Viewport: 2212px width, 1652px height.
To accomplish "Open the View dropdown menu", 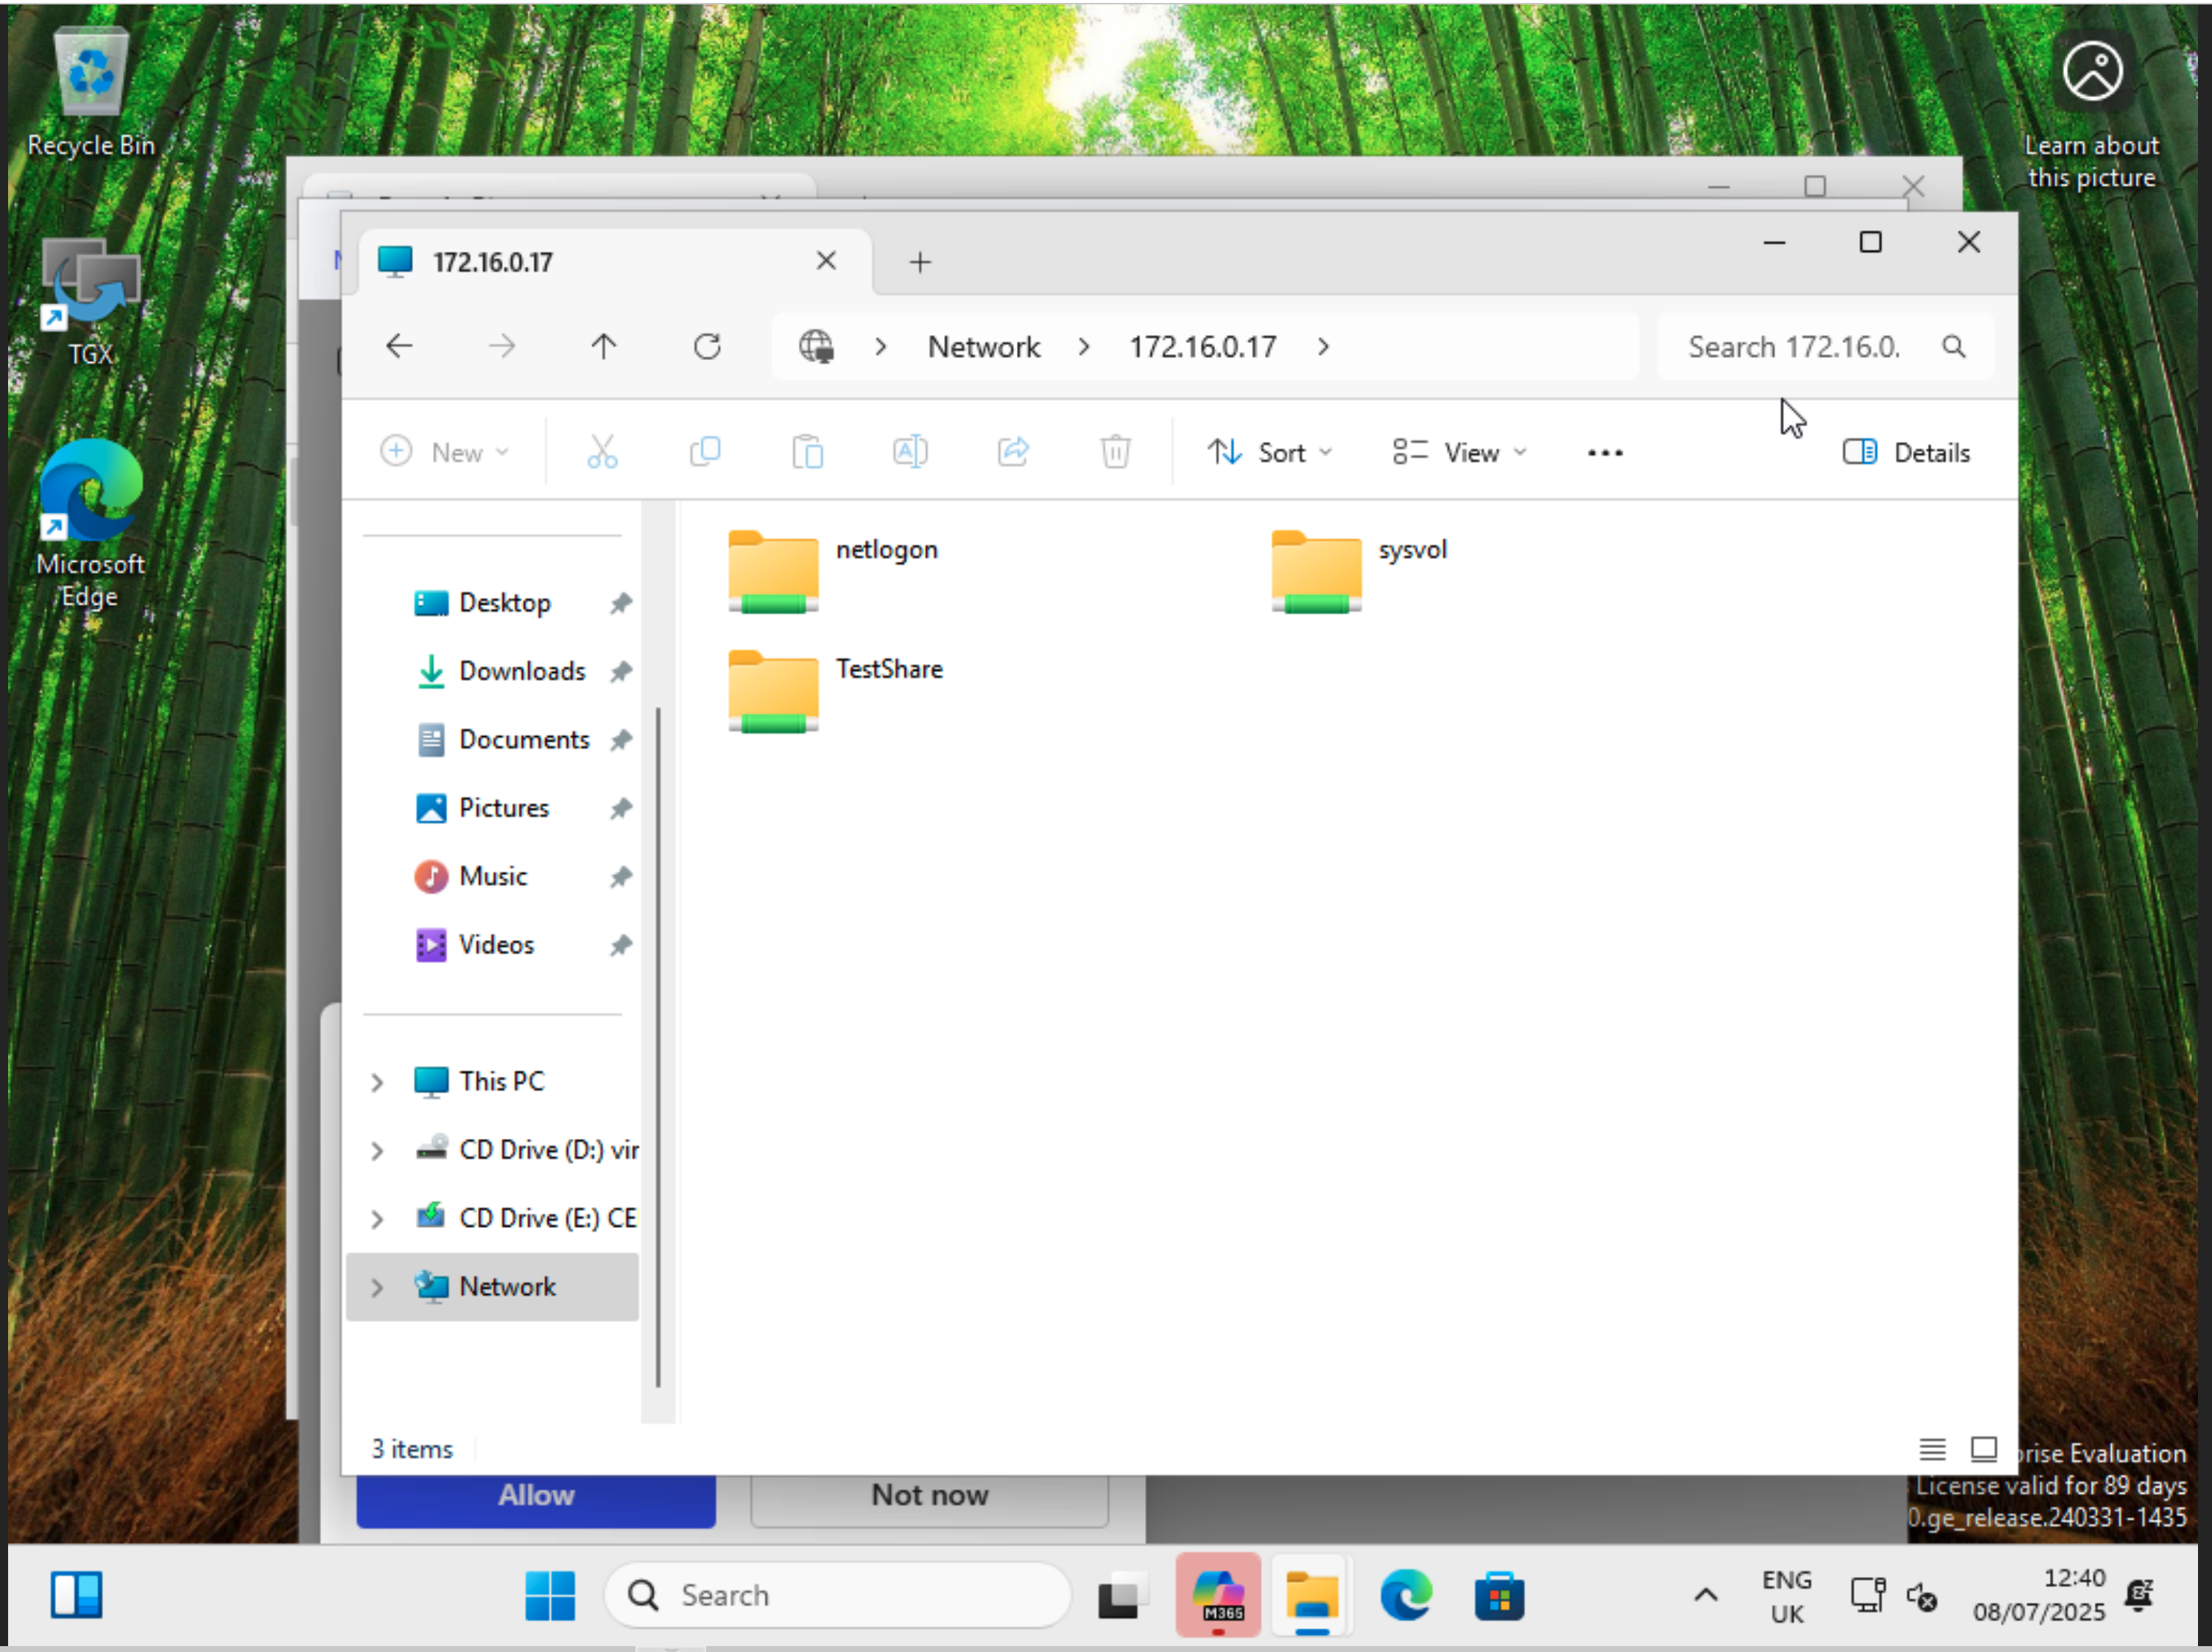I will point(1459,453).
